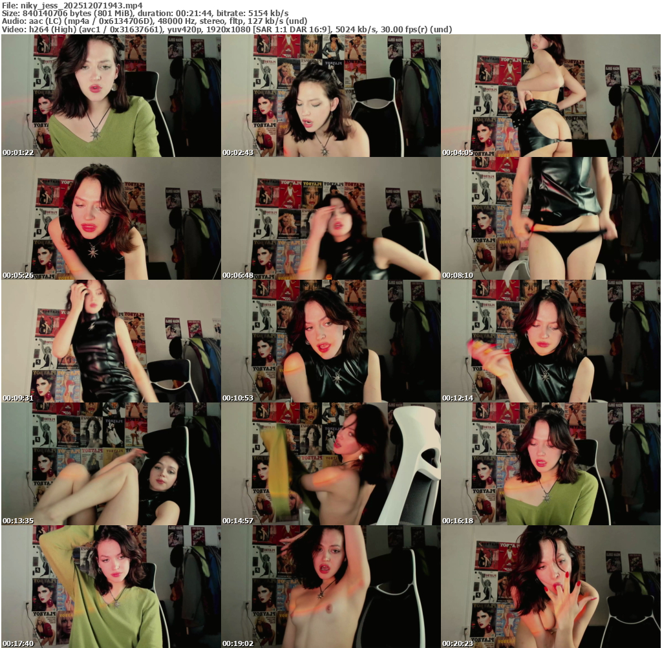This screenshot has height=648, width=662.
Task: Select the thumbnail at 00:06:48
Action: tap(330, 218)
